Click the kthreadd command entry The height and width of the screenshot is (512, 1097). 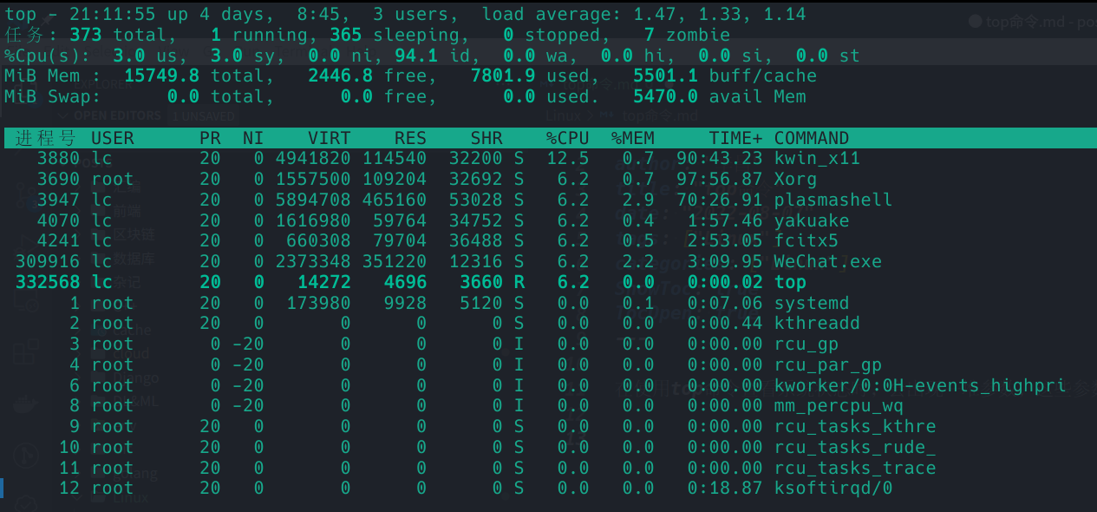817,324
